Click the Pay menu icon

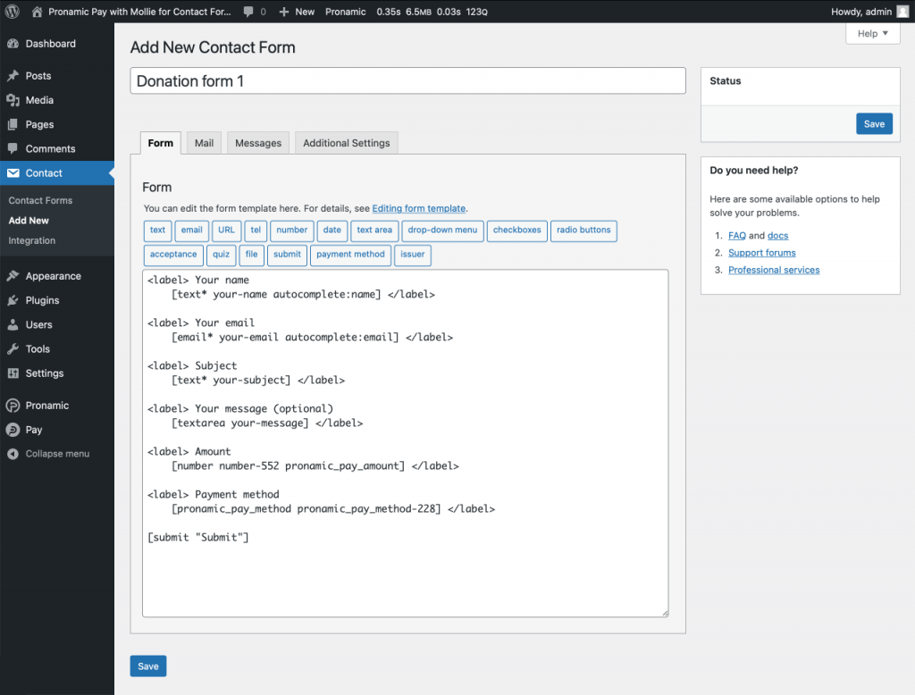tap(13, 430)
